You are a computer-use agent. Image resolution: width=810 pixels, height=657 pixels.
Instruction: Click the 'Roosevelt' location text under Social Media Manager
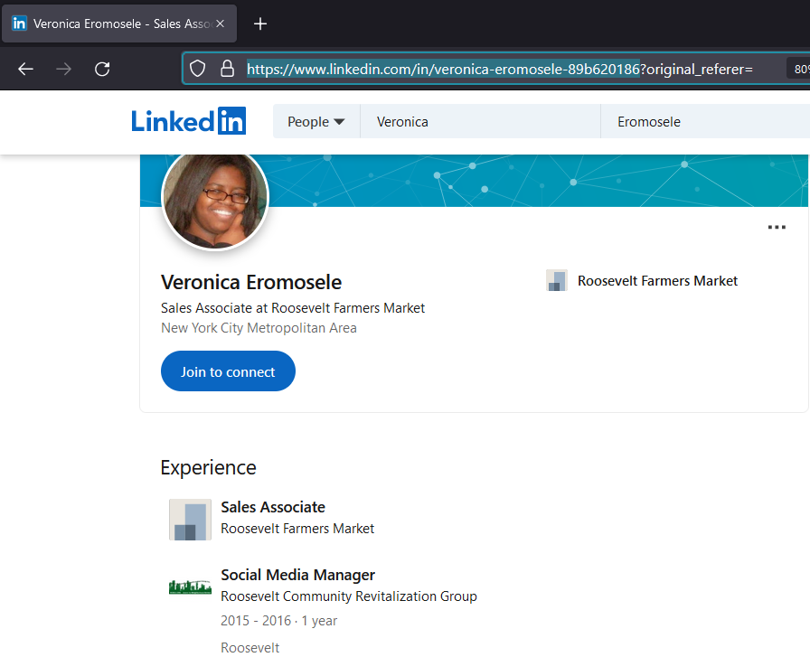tap(250, 647)
